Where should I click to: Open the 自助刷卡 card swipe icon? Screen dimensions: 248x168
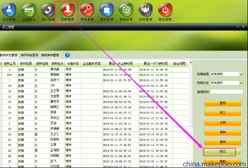(29, 10)
